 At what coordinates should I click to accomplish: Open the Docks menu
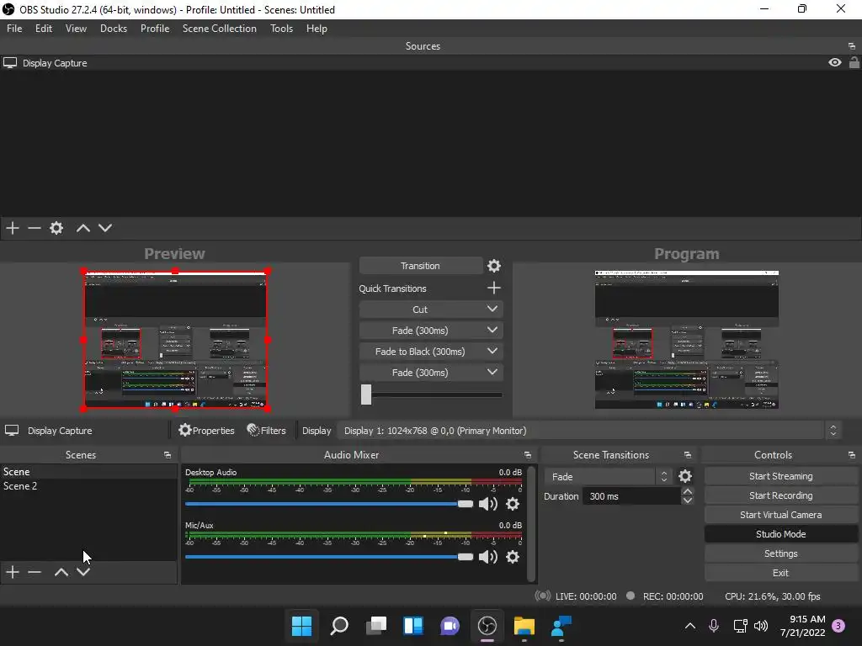click(x=114, y=29)
